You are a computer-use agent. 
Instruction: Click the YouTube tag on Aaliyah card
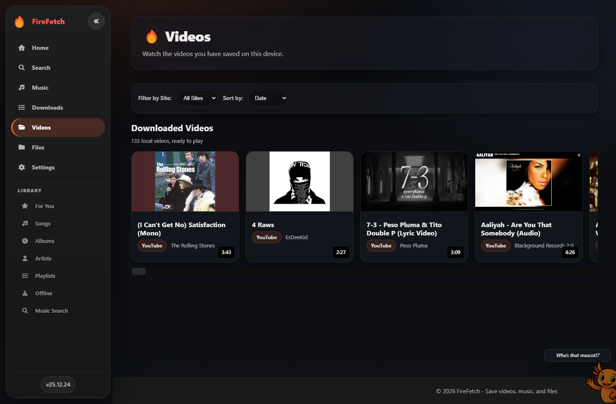(496, 246)
